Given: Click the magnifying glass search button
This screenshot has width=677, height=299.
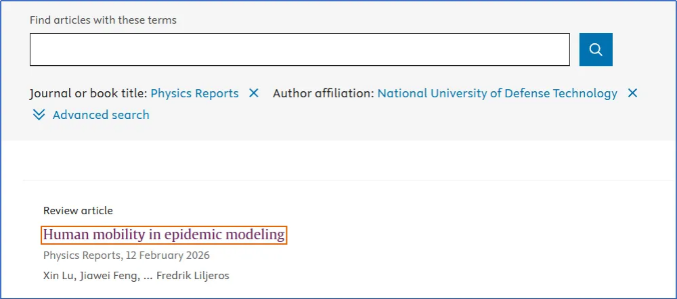Looking at the screenshot, I should pos(595,49).
